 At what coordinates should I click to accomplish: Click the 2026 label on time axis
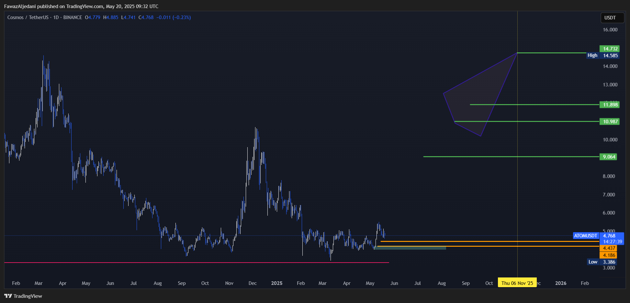click(561, 283)
